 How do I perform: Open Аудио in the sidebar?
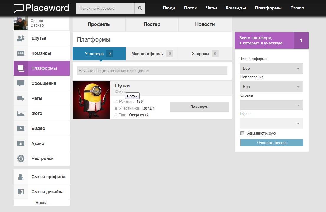point(42,143)
